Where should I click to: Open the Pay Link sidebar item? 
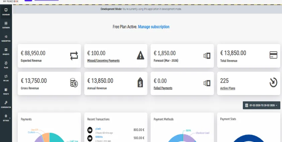[x=6, y=78]
